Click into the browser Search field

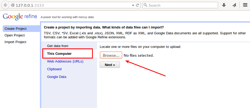180,5
